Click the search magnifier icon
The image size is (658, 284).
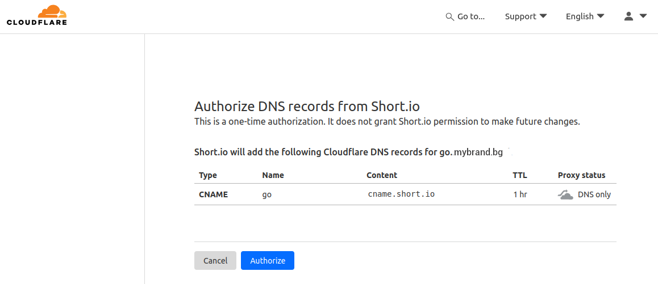449,16
